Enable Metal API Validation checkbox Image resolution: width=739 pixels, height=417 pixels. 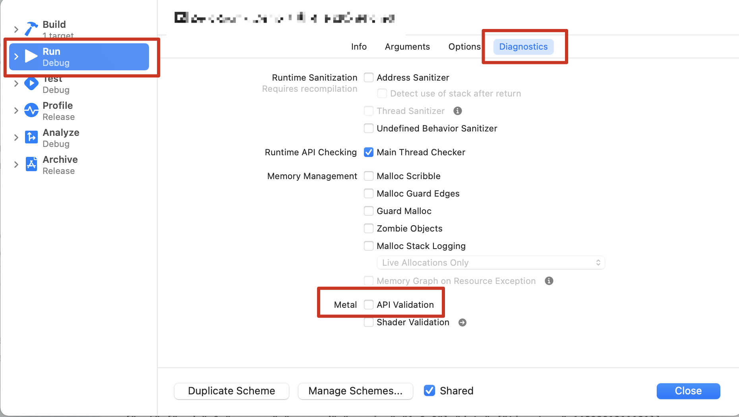(369, 305)
